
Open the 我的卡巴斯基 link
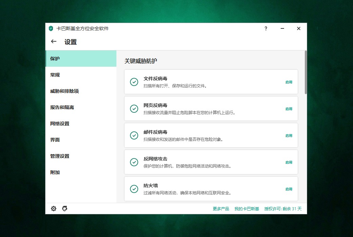(x=247, y=209)
